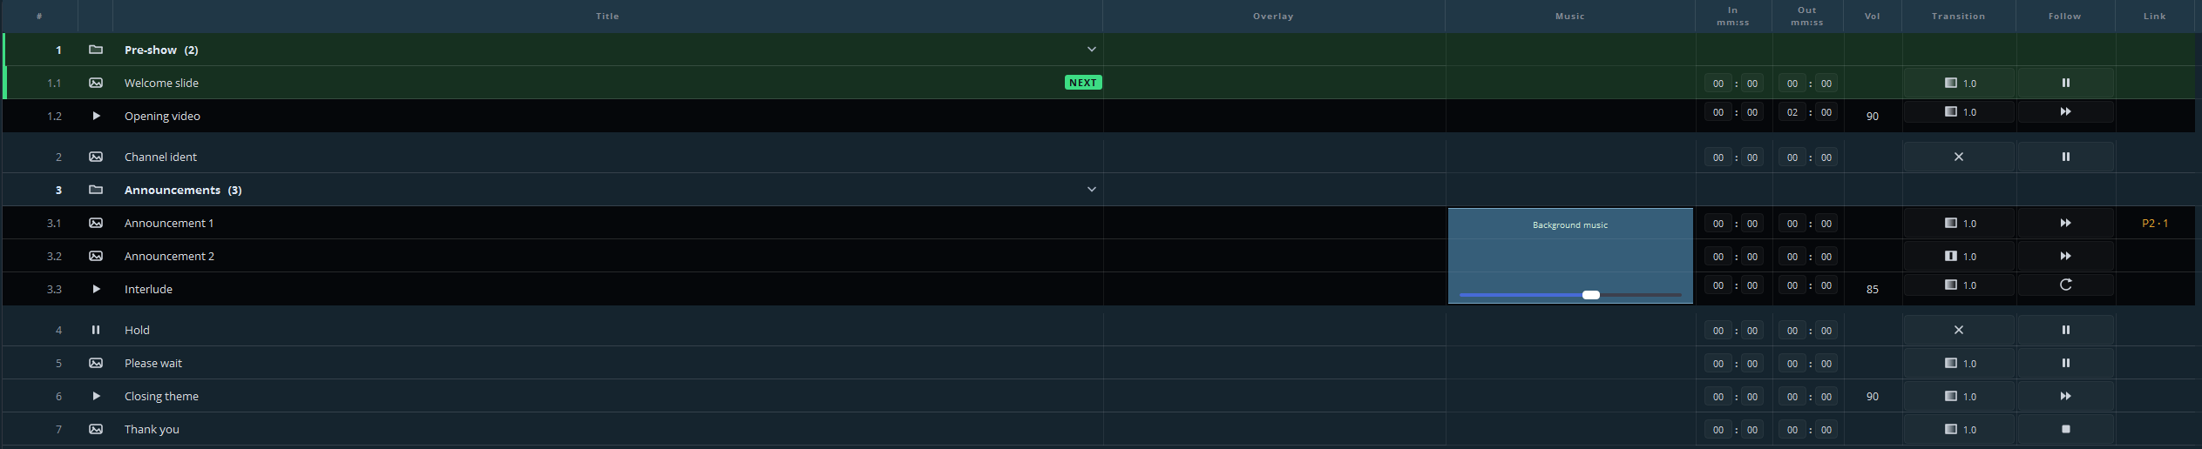Select the Background music block
The height and width of the screenshot is (449, 2202).
coord(1570,256)
